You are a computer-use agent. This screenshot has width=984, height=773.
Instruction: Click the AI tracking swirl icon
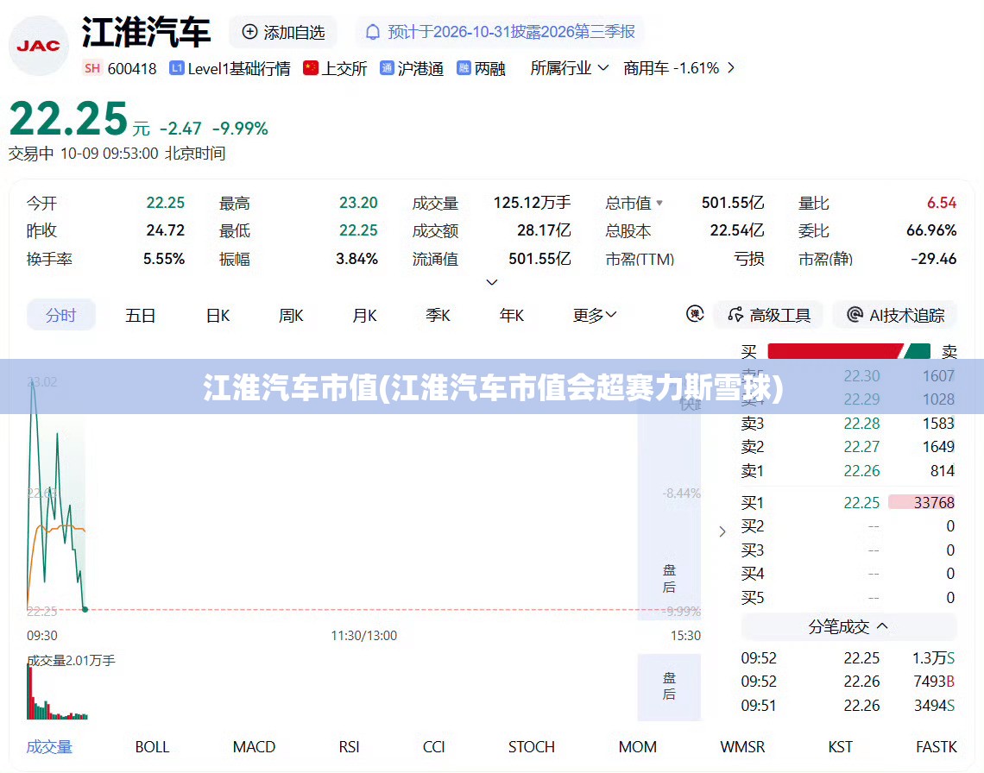pyautogui.click(x=855, y=314)
